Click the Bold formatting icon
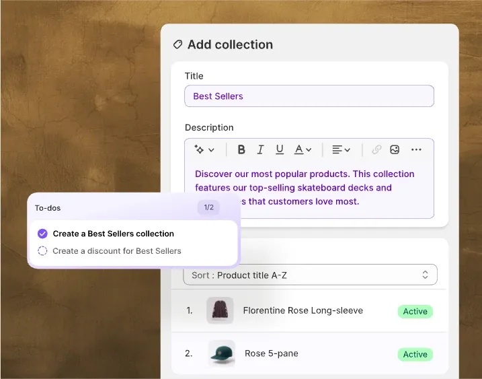Viewport: 482px width, 379px height. coord(241,149)
